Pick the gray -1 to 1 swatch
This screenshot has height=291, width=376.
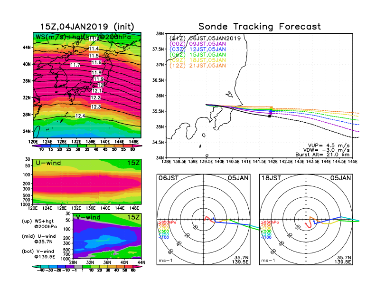78,266
